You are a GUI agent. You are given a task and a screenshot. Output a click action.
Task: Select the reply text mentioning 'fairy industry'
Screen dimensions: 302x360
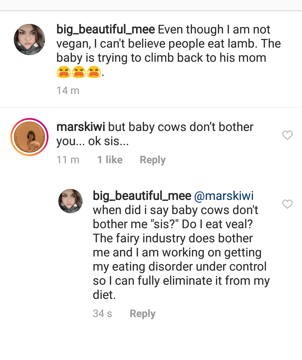point(181,245)
